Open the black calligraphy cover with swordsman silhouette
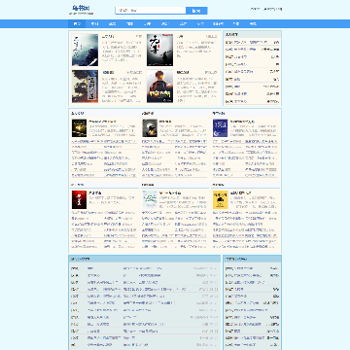 pos(159,51)
